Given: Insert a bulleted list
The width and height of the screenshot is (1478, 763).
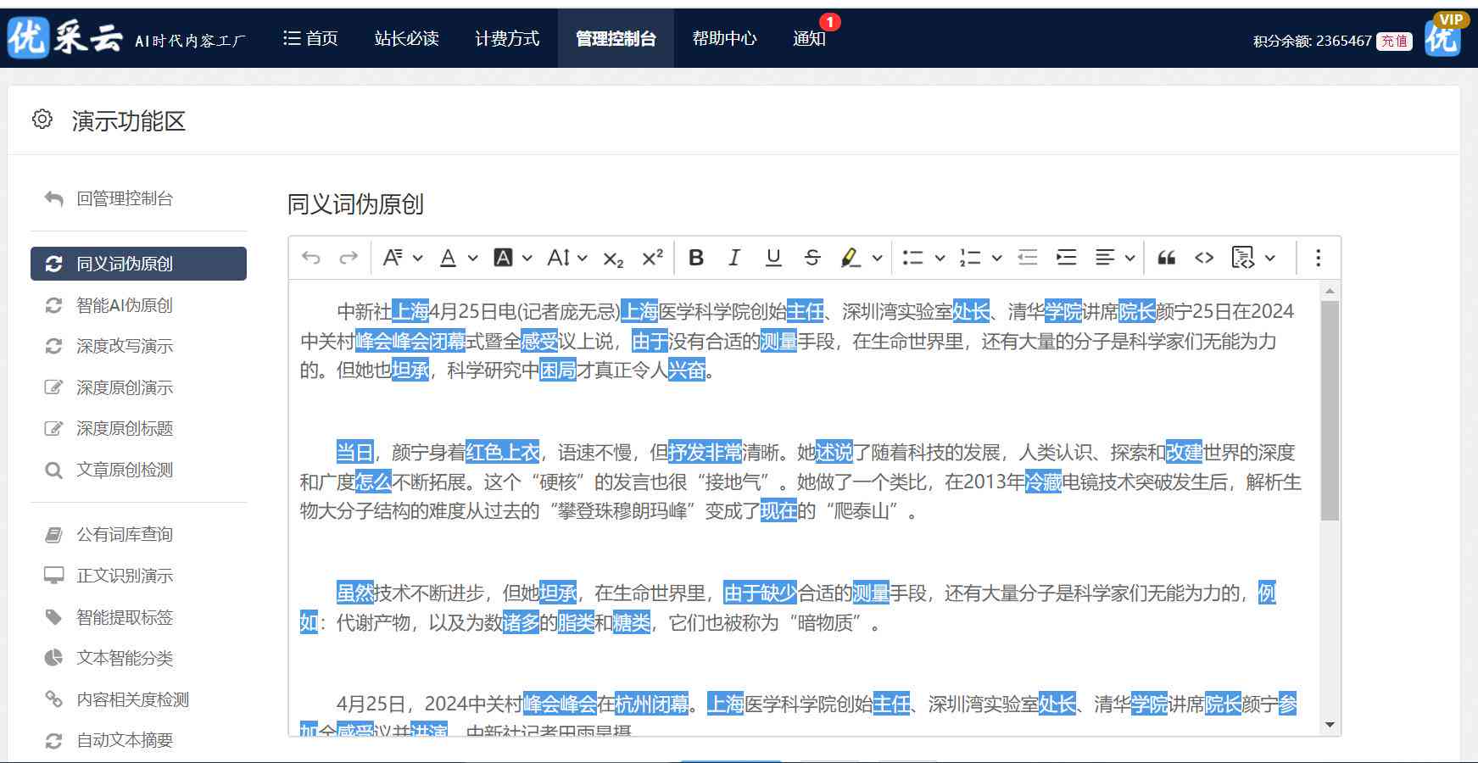Looking at the screenshot, I should 912,258.
